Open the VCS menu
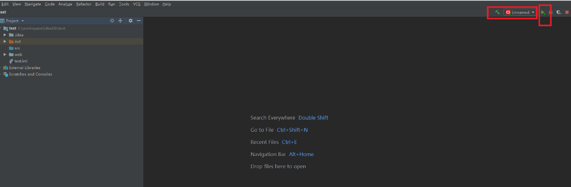571x187 pixels. point(136,4)
